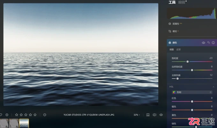
Task: Reject the photo with the circled X
Action: 7,115
